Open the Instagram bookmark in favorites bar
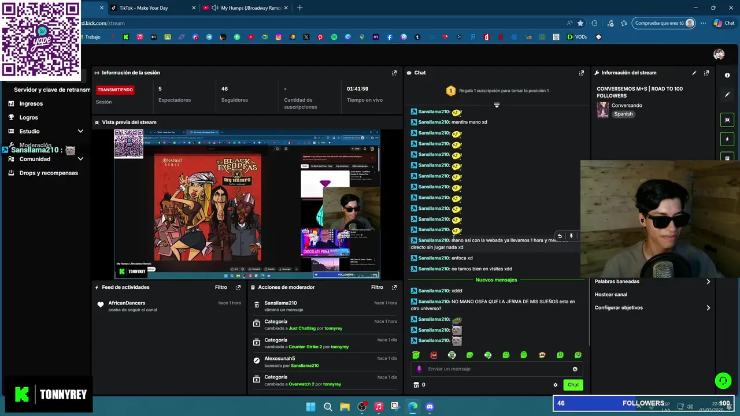Image resolution: width=740 pixels, height=416 pixels. pos(279,37)
